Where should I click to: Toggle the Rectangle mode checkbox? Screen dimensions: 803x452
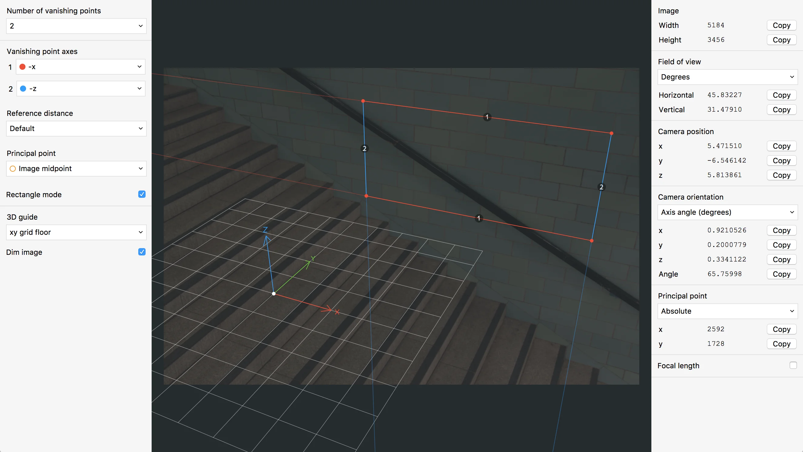click(x=142, y=194)
